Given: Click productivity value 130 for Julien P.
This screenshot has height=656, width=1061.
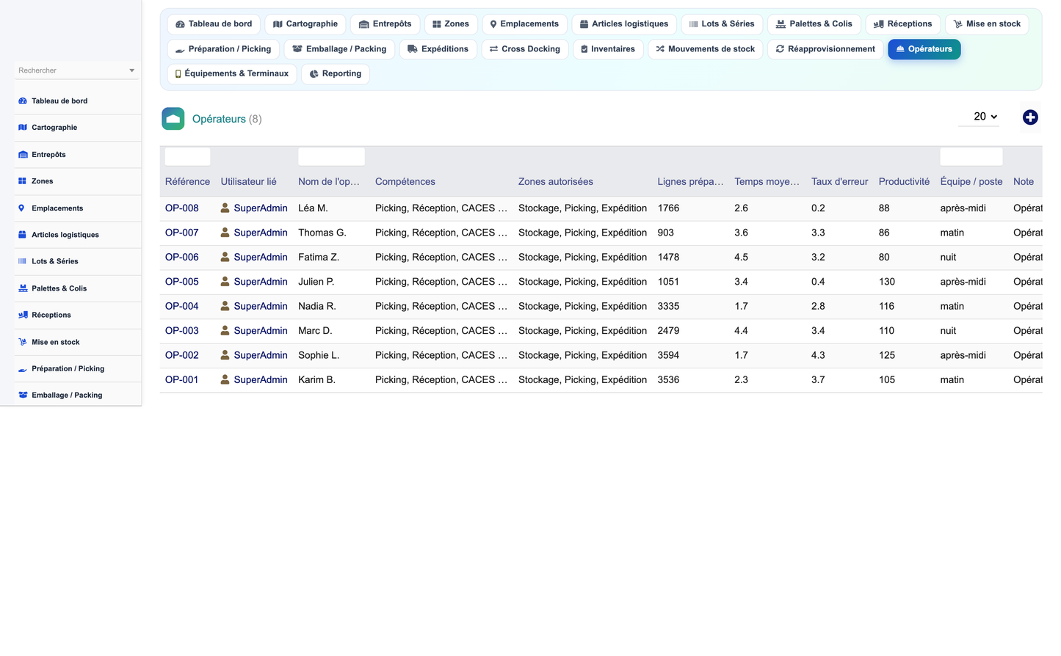Looking at the screenshot, I should coord(887,282).
